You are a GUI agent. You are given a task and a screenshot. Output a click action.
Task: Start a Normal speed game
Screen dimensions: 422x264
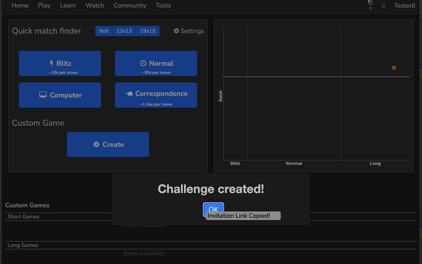coord(156,63)
